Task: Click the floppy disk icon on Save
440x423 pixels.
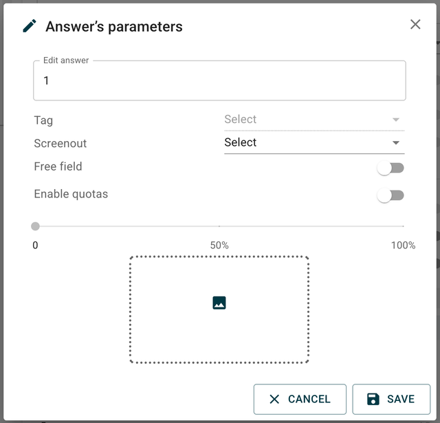Action: (373, 400)
